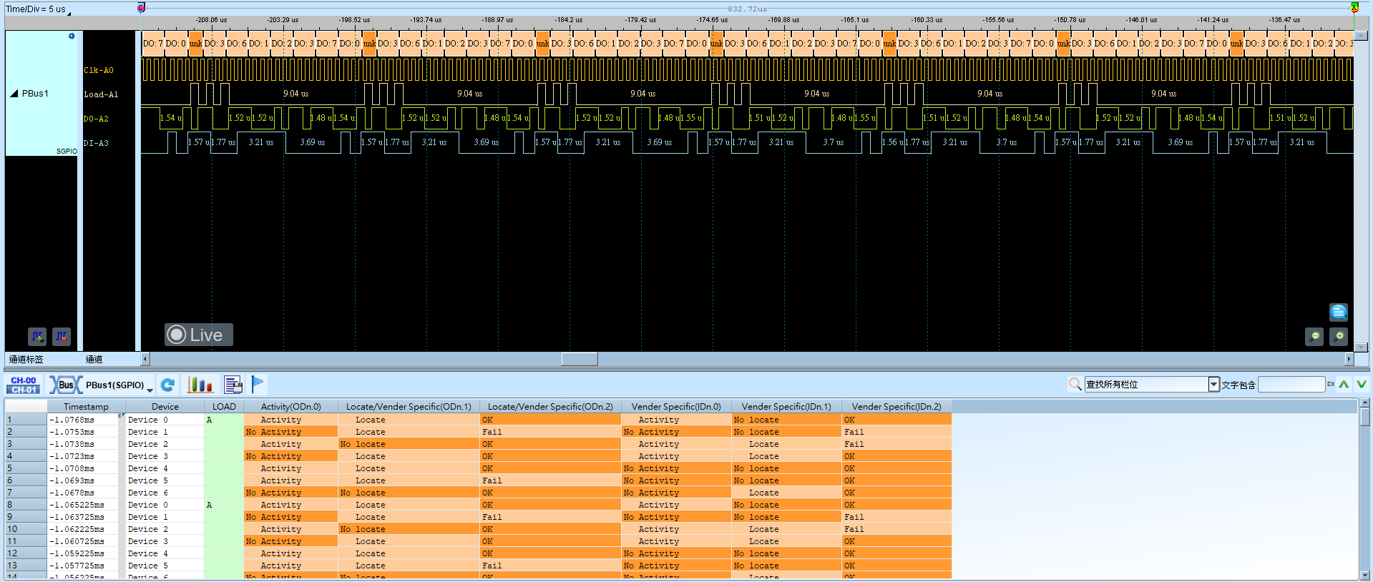
Task: Click the table vertical scrollbar down arrow
Action: [1365, 575]
